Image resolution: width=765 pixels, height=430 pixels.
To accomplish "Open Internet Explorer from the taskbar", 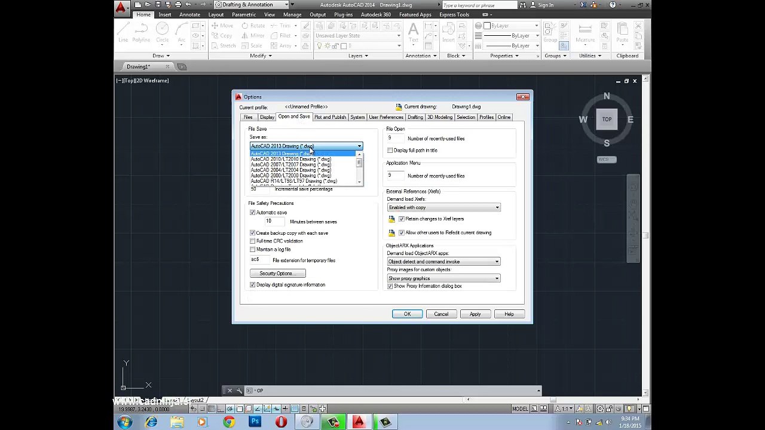I will point(151,422).
